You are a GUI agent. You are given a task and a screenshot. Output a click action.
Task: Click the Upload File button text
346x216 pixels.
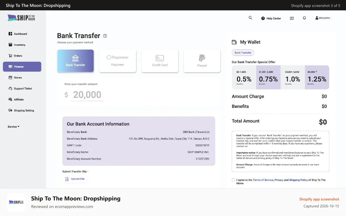coord(78,179)
